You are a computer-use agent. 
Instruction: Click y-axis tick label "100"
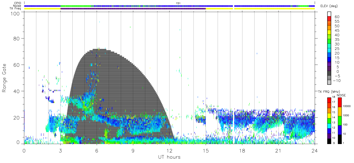point(15,13)
